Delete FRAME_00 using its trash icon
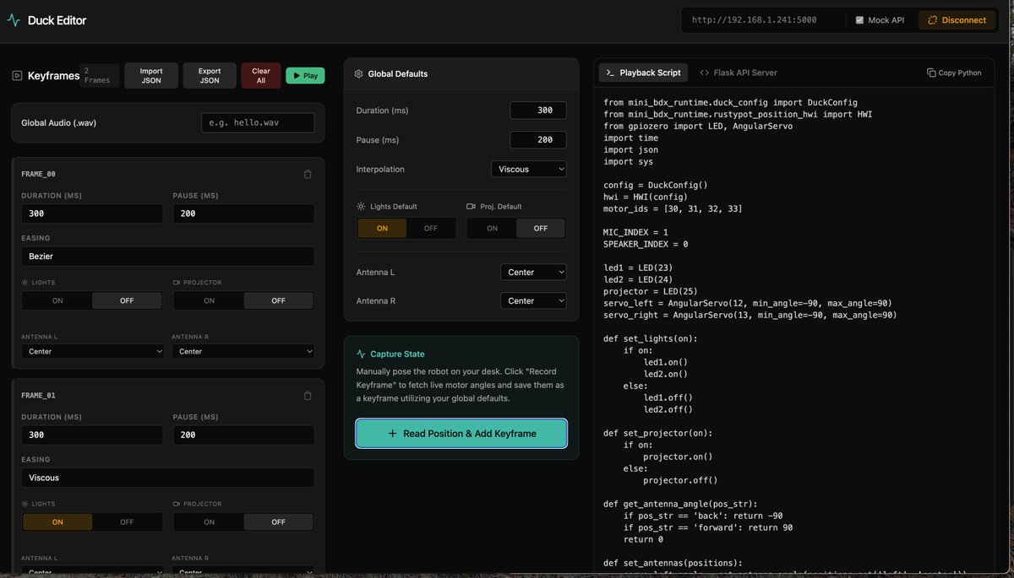The image size is (1014, 578). pos(308,174)
